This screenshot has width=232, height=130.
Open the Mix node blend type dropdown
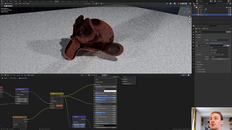tap(57, 99)
